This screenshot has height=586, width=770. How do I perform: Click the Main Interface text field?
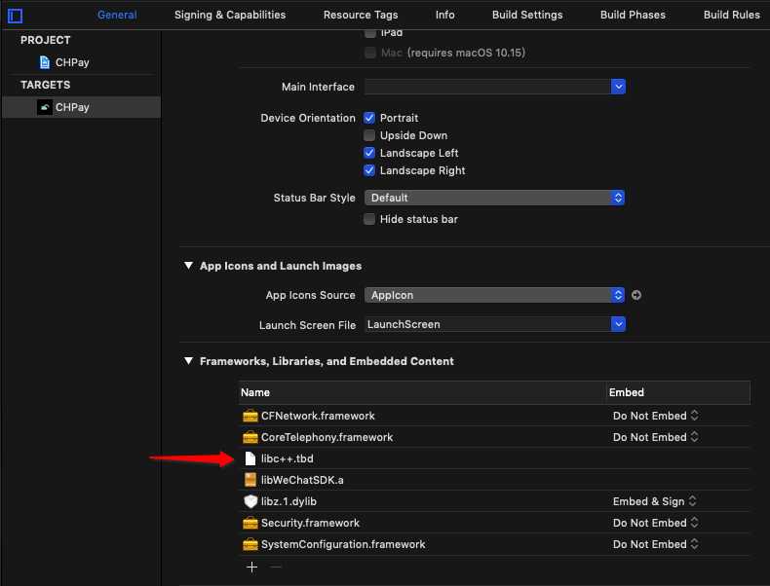click(x=487, y=87)
